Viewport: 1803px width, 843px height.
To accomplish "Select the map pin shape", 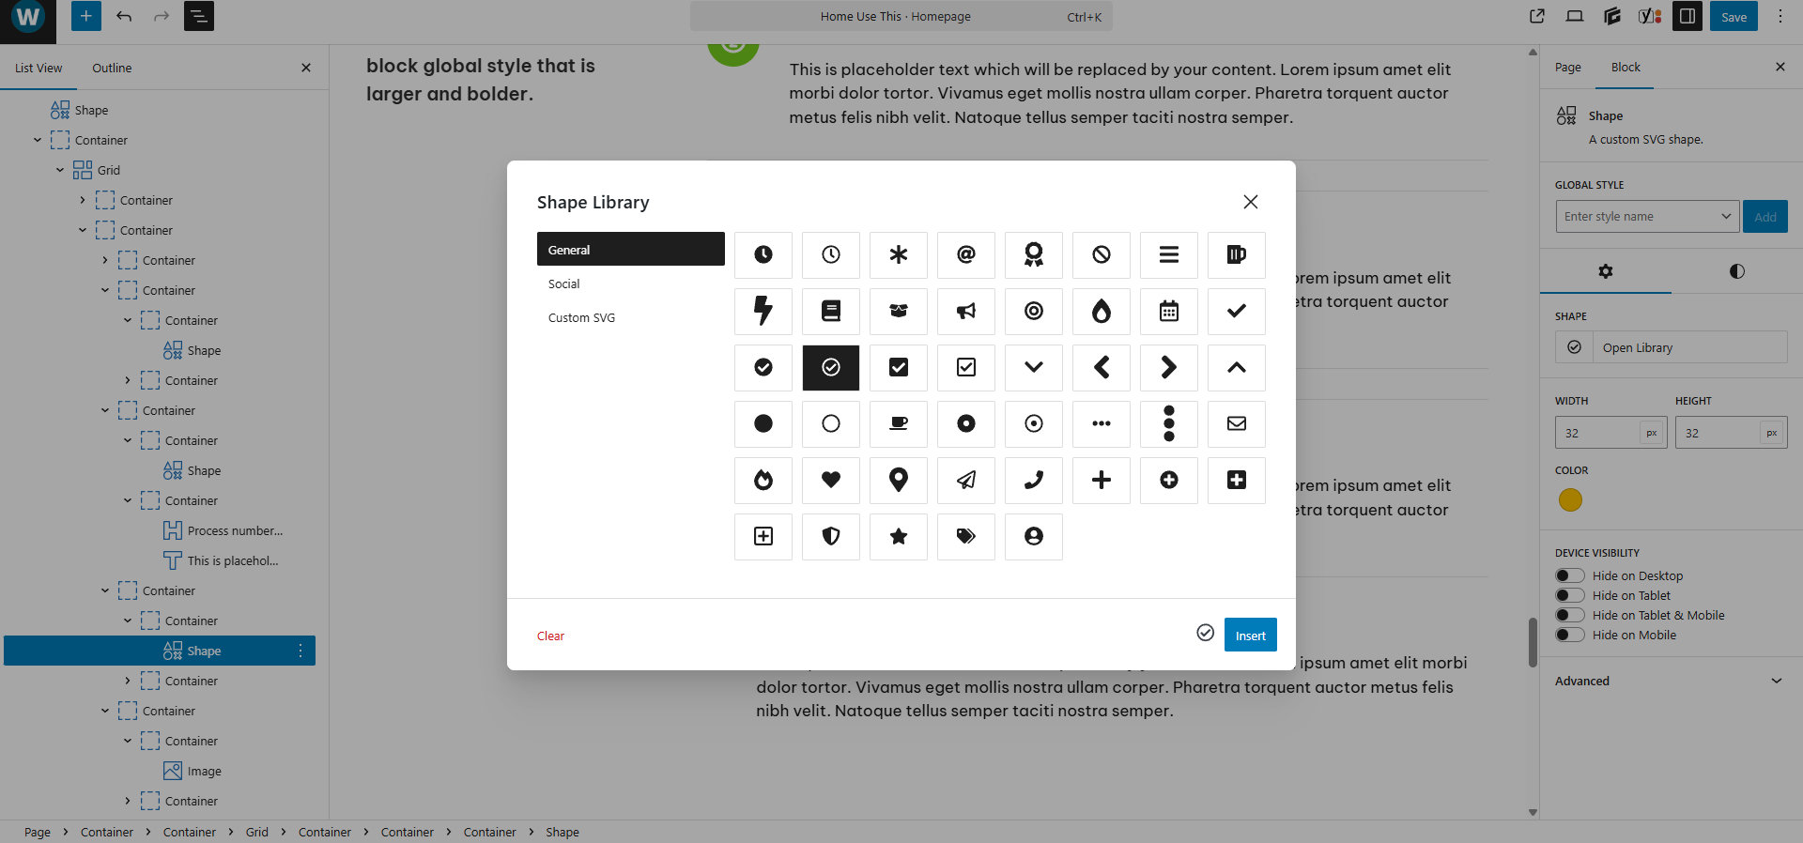I will tap(898, 480).
